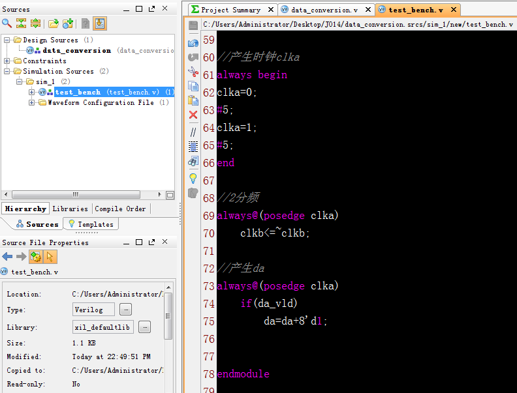Toggle automatic property update with gear icon
The width and height of the screenshot is (517, 393).
tap(36, 257)
